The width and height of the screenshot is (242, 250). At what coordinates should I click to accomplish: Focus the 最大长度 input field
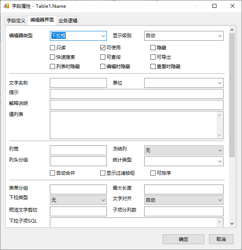pyautogui.click(x=183, y=189)
